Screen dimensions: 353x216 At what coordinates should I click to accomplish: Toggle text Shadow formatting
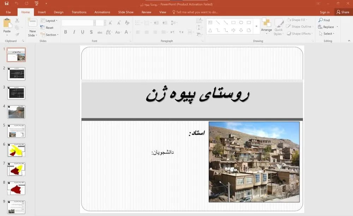pos(91,32)
